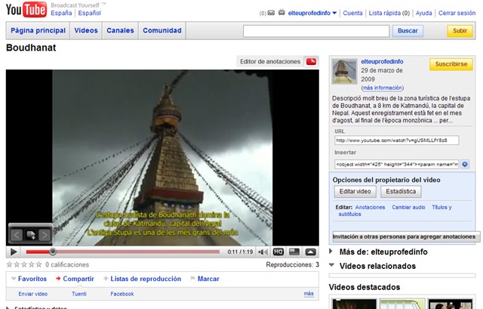This screenshot has height=309, width=483.
Task: Click the Editar video button
Action: pyautogui.click(x=355, y=191)
